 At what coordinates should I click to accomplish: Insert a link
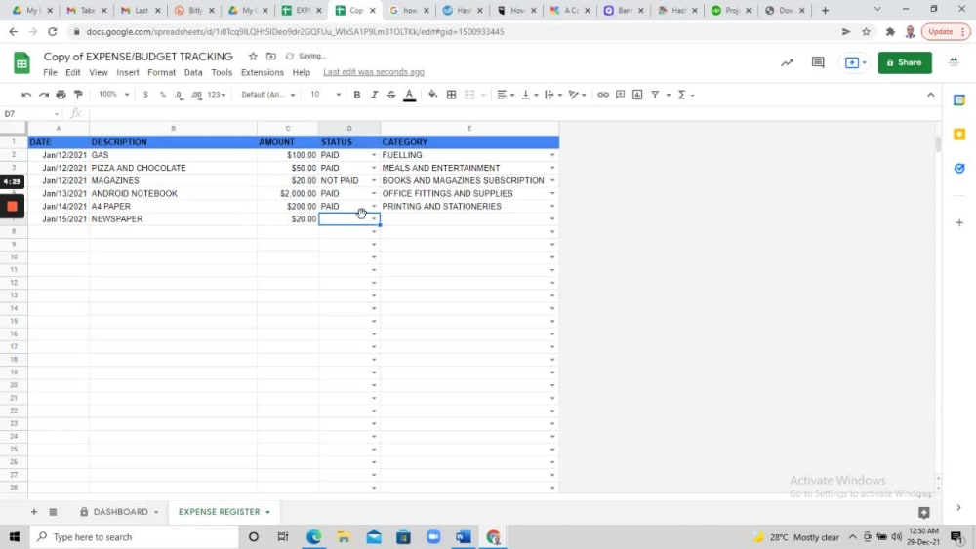coord(602,95)
